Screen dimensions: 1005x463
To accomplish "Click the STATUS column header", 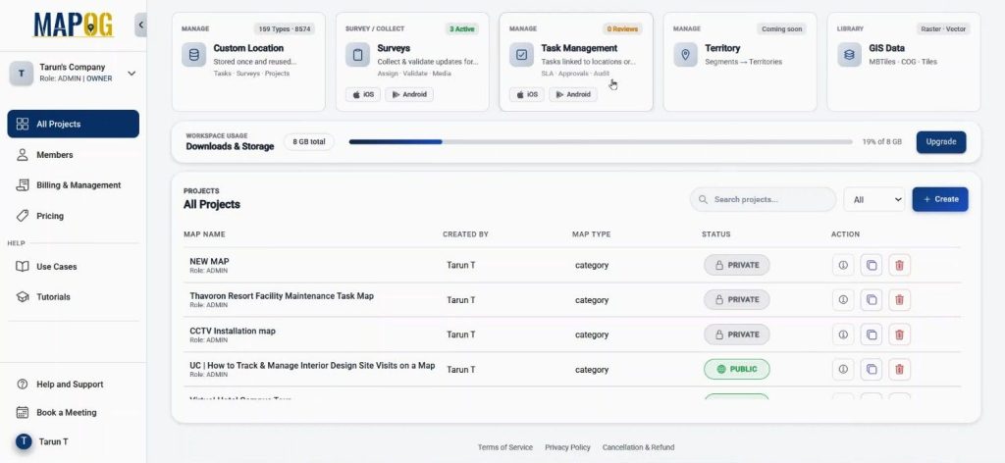I will (x=715, y=234).
